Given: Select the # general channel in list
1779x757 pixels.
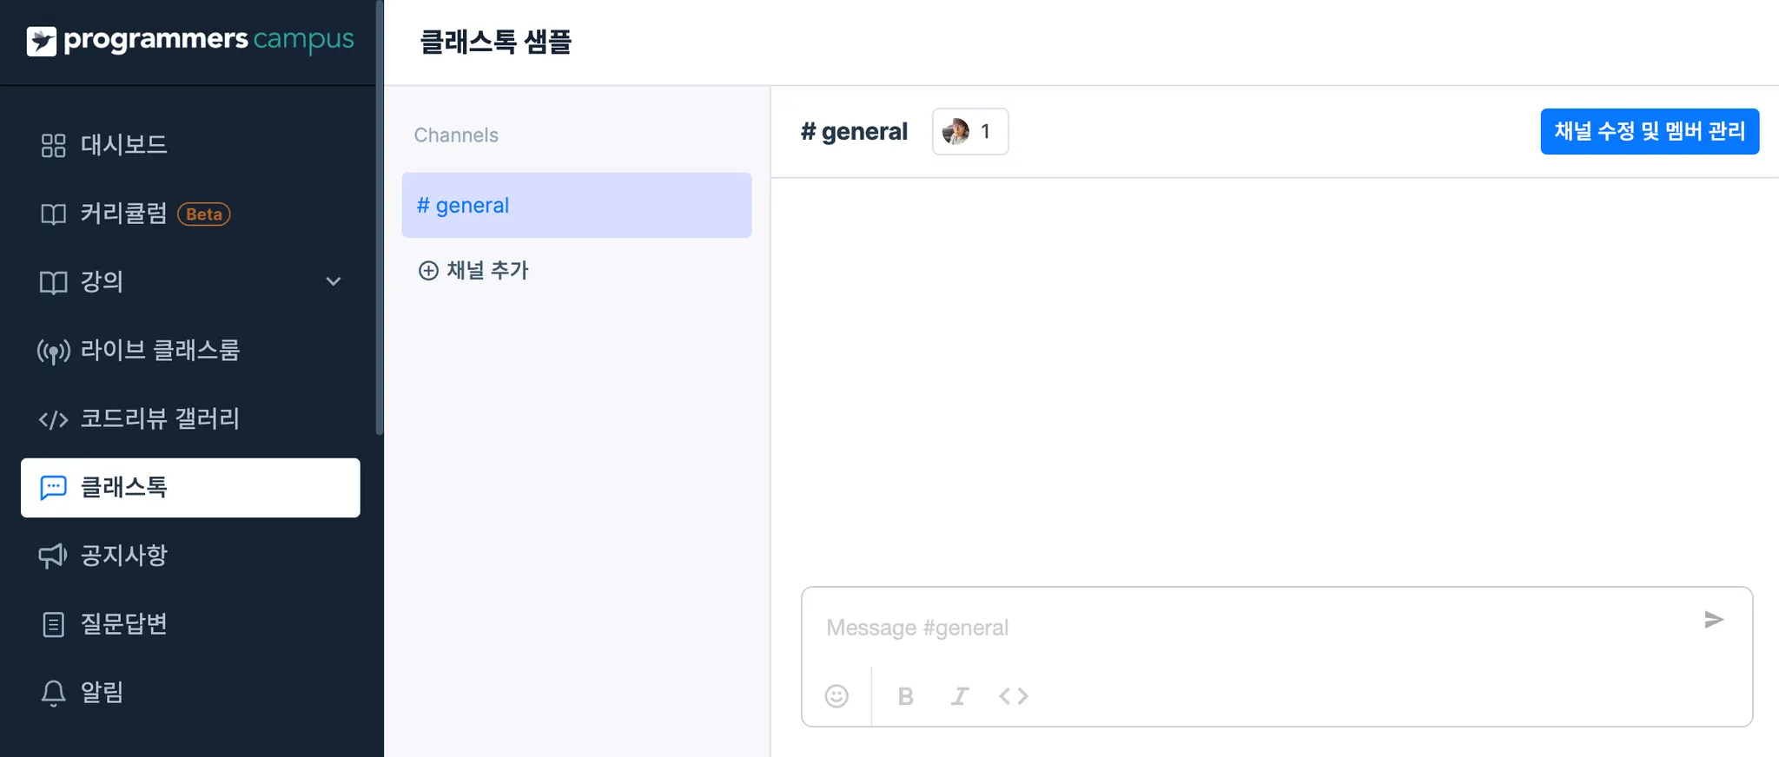Looking at the screenshot, I should (x=576, y=206).
